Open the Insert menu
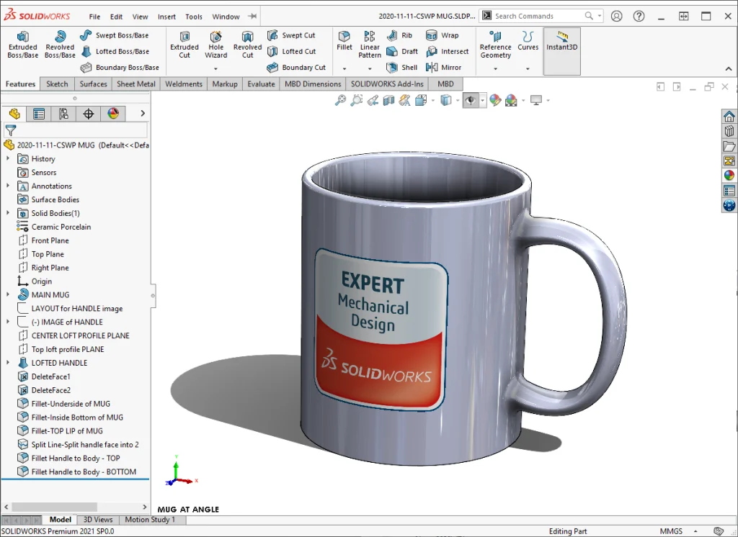The height and width of the screenshot is (537, 738). tap(166, 17)
